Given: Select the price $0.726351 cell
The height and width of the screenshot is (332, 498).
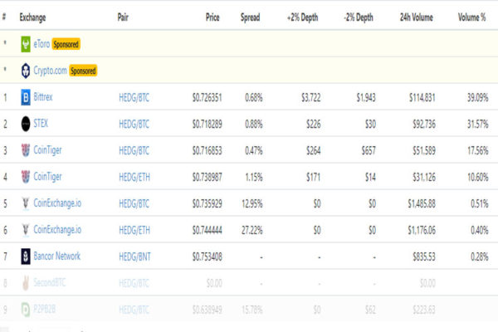Looking at the screenshot, I should coord(207,98).
